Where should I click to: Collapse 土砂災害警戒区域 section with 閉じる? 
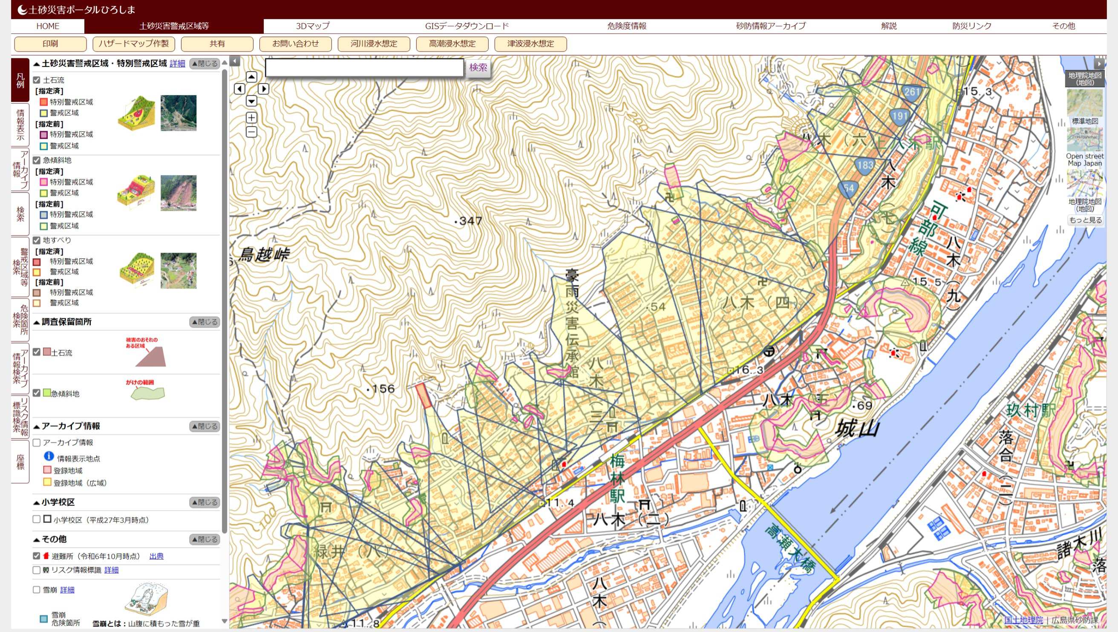pos(205,63)
